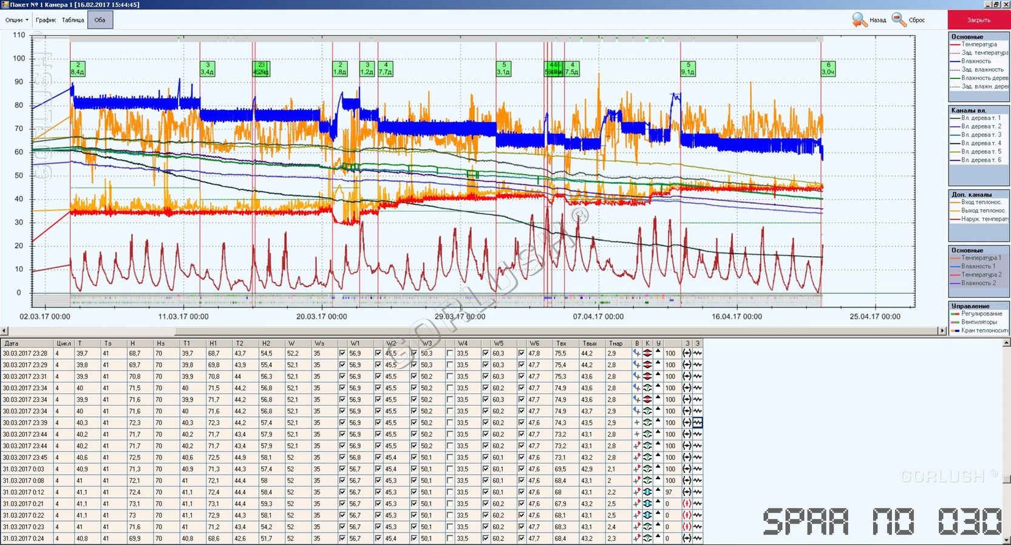Click the blue К icon in the 31.03.2017 0:12 row

tap(647, 492)
